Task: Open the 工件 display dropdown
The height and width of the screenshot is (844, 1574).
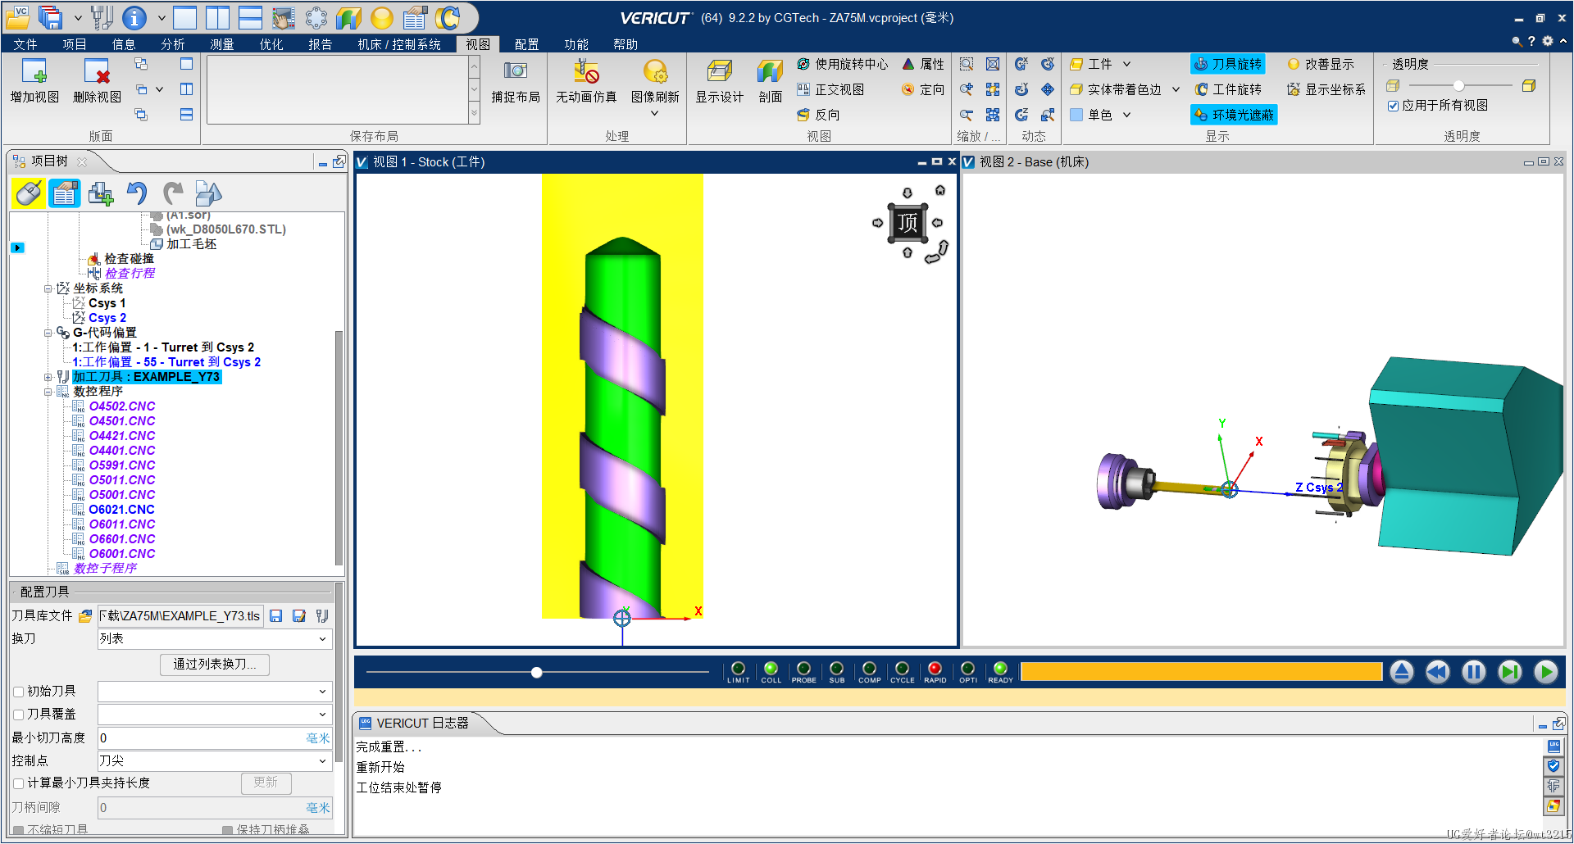Action: click(1126, 64)
